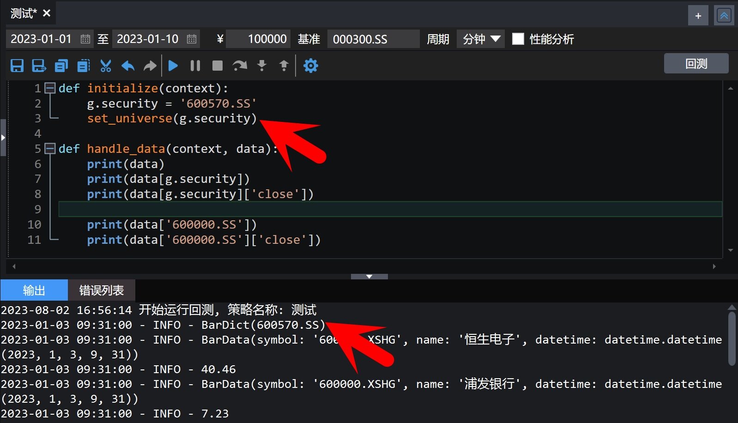Click the Copy icon in toolbar
Image resolution: width=738 pixels, height=423 pixels.
[x=61, y=66]
